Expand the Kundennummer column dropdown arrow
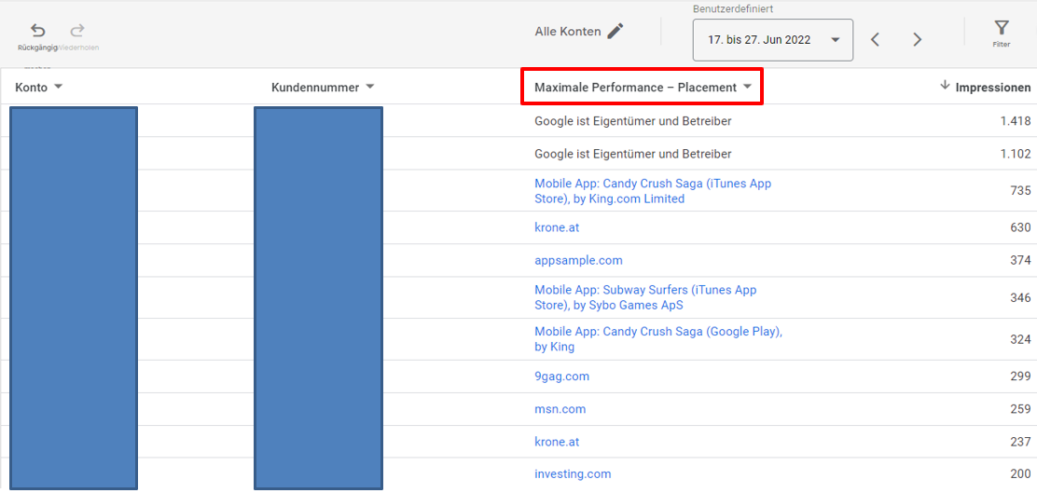Screen dimensions: 1037x493 pos(369,87)
